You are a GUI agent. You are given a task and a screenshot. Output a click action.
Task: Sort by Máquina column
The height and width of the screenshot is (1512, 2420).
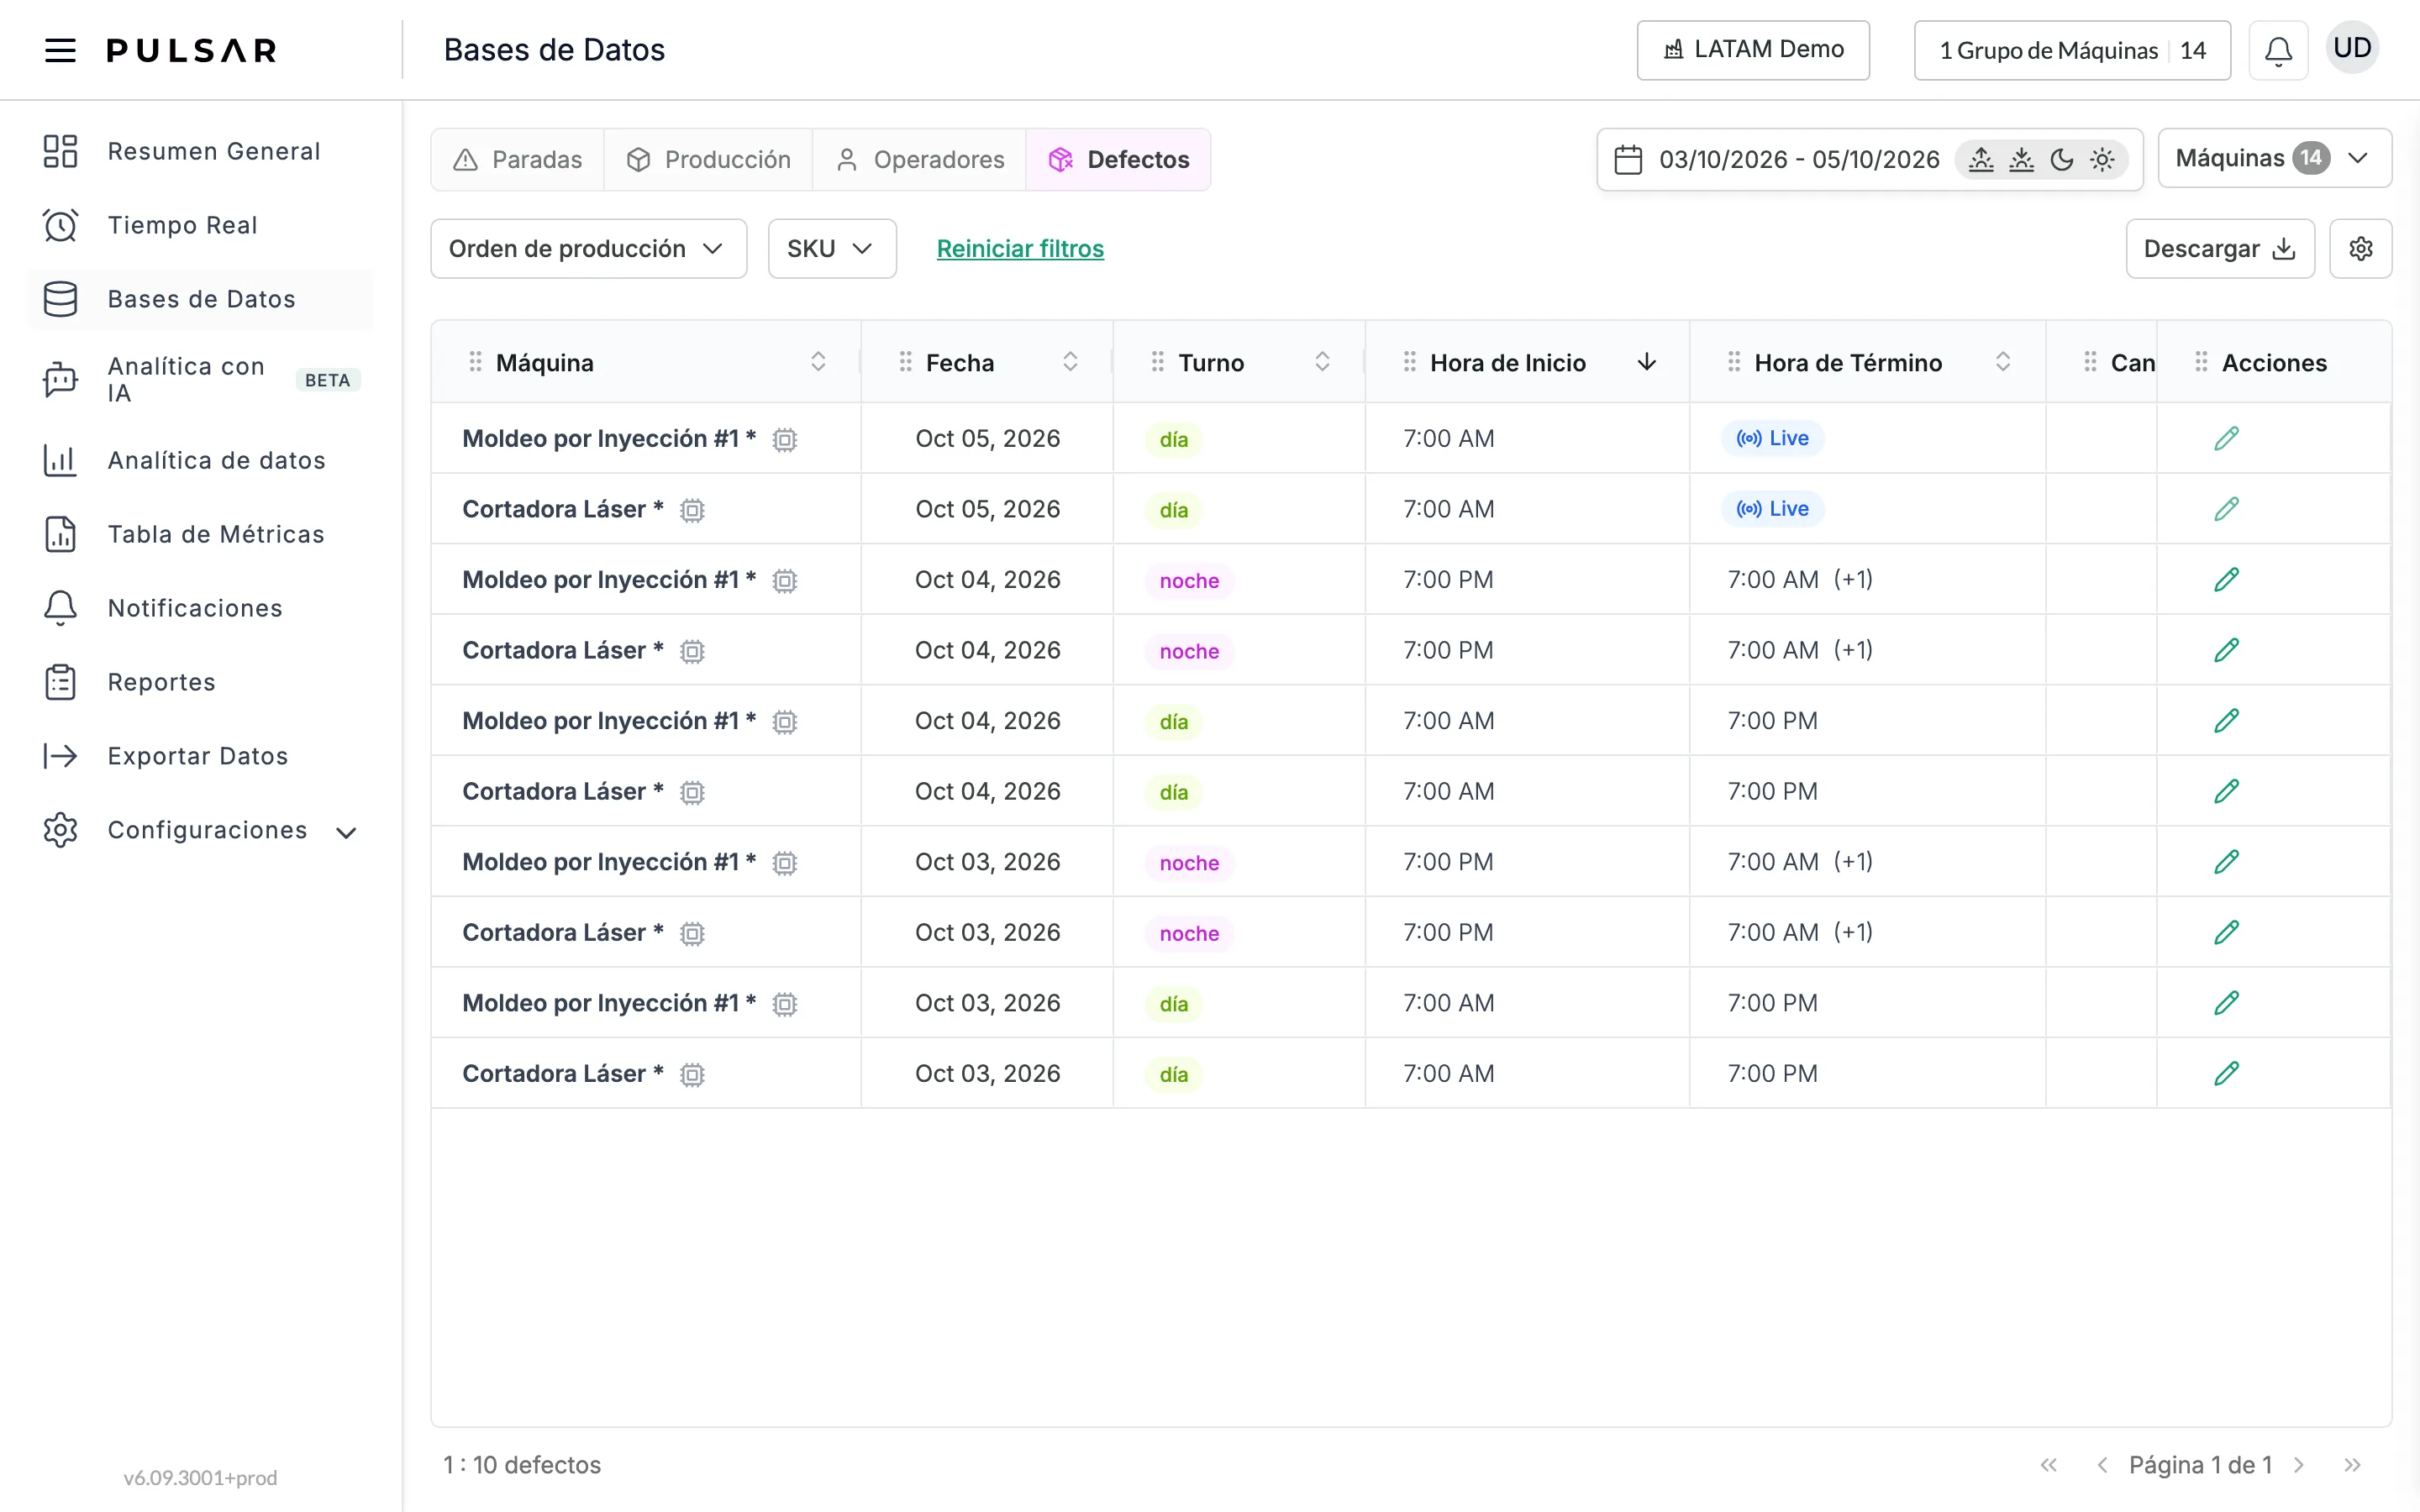click(x=818, y=362)
